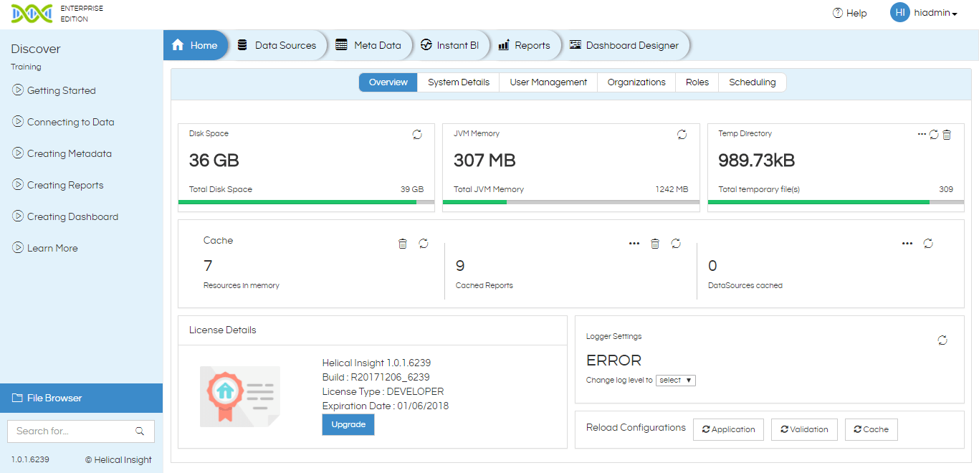
Task: Reload the Validation configuration
Action: pyautogui.click(x=804, y=429)
